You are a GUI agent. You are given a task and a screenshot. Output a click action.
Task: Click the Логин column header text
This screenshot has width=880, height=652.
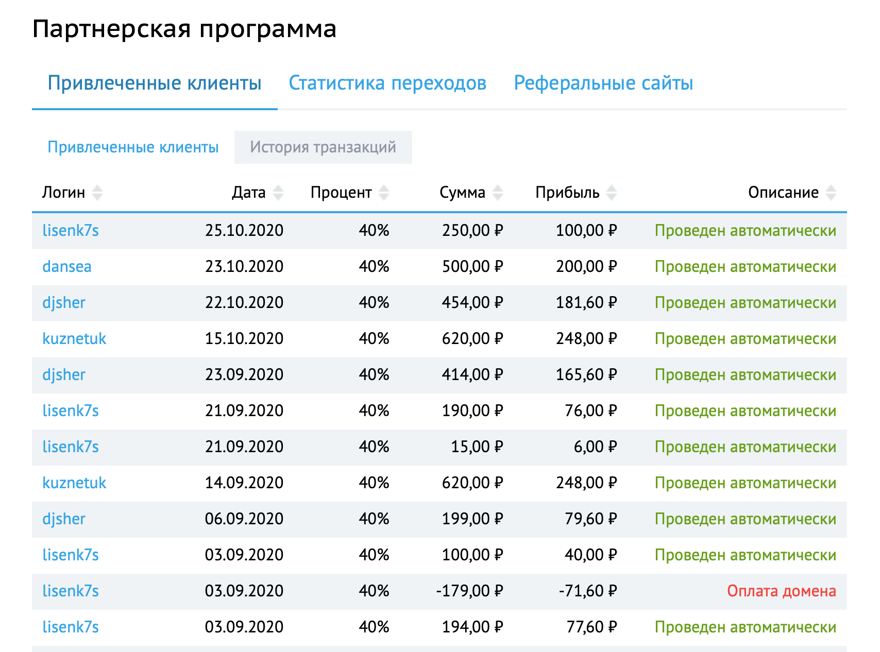[x=64, y=193]
